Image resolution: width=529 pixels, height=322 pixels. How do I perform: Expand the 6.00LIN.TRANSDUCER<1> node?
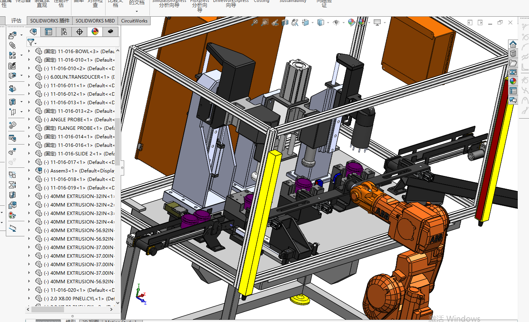click(29, 77)
